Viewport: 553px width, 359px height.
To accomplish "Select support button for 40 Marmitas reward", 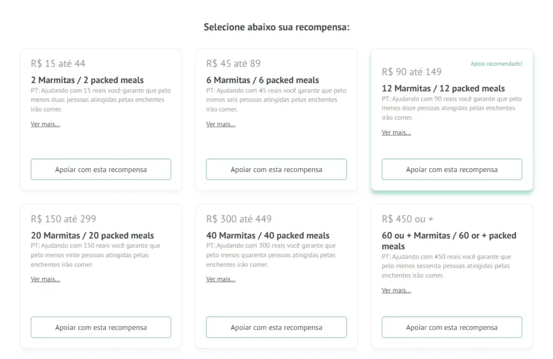I will pyautogui.click(x=276, y=327).
